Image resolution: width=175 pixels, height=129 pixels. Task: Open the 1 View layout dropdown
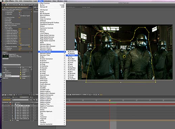85,95
